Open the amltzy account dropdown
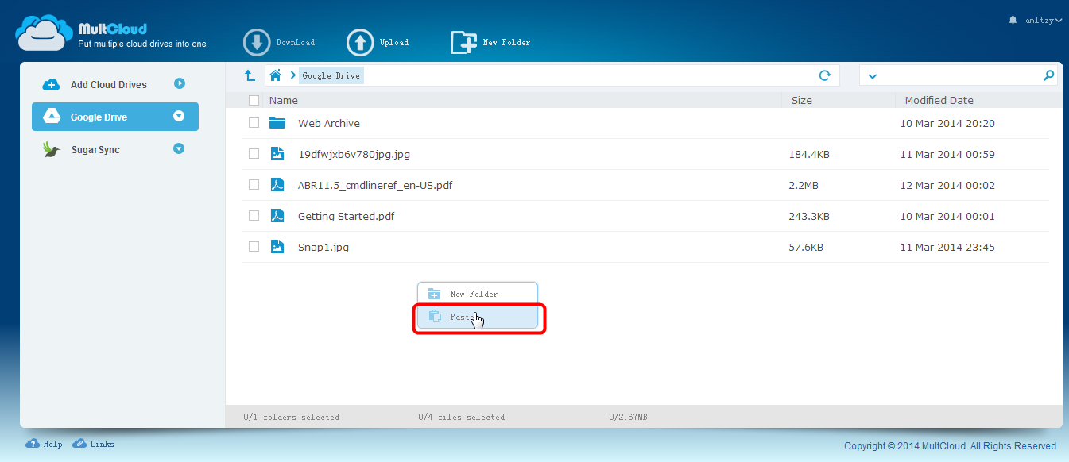The image size is (1069, 462). click(1043, 20)
